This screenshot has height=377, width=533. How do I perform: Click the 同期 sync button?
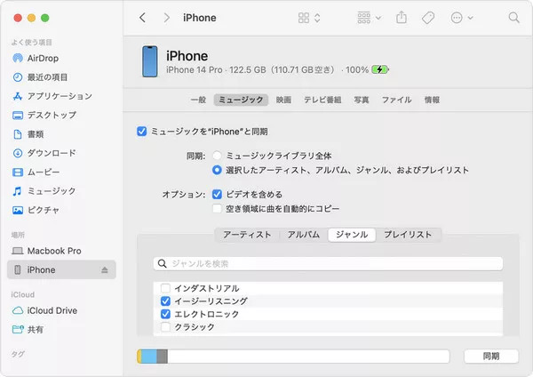tap(491, 357)
